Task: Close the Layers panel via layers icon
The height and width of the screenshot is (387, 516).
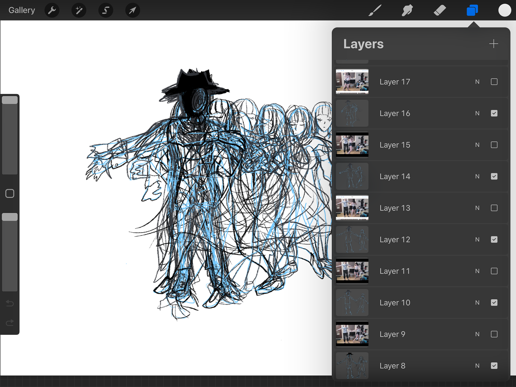Action: click(472, 10)
